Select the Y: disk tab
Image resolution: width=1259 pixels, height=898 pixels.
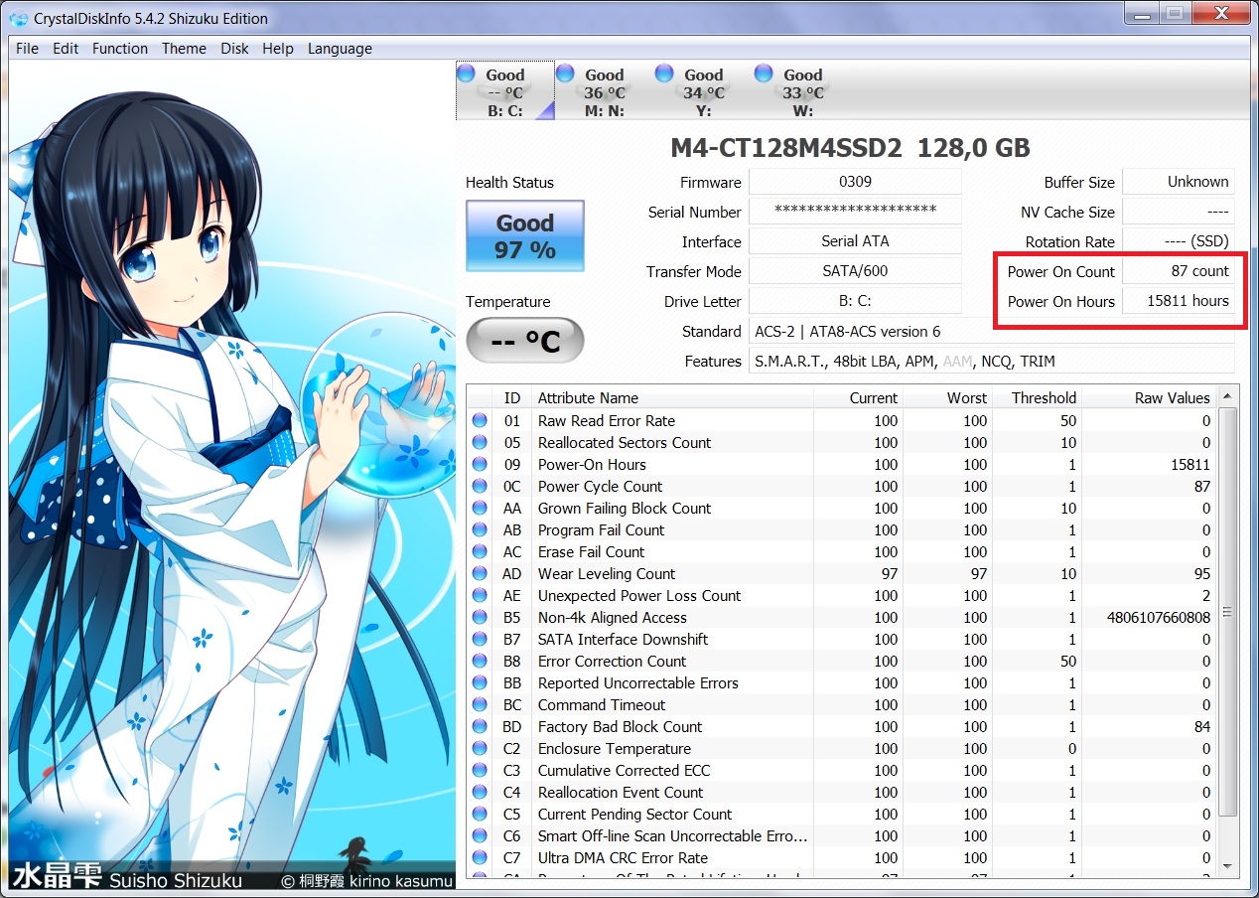click(704, 91)
